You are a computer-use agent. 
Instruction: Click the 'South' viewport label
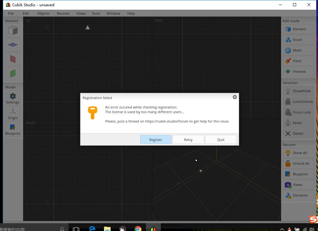click(x=31, y=123)
